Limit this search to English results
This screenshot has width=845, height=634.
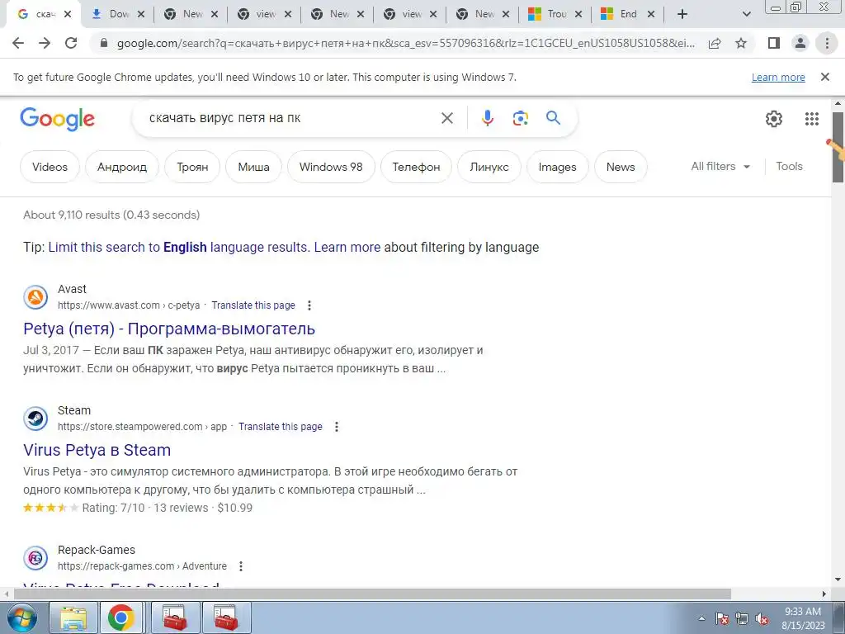pos(179,248)
